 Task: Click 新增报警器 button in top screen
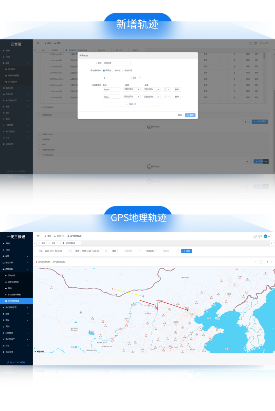[260, 122]
